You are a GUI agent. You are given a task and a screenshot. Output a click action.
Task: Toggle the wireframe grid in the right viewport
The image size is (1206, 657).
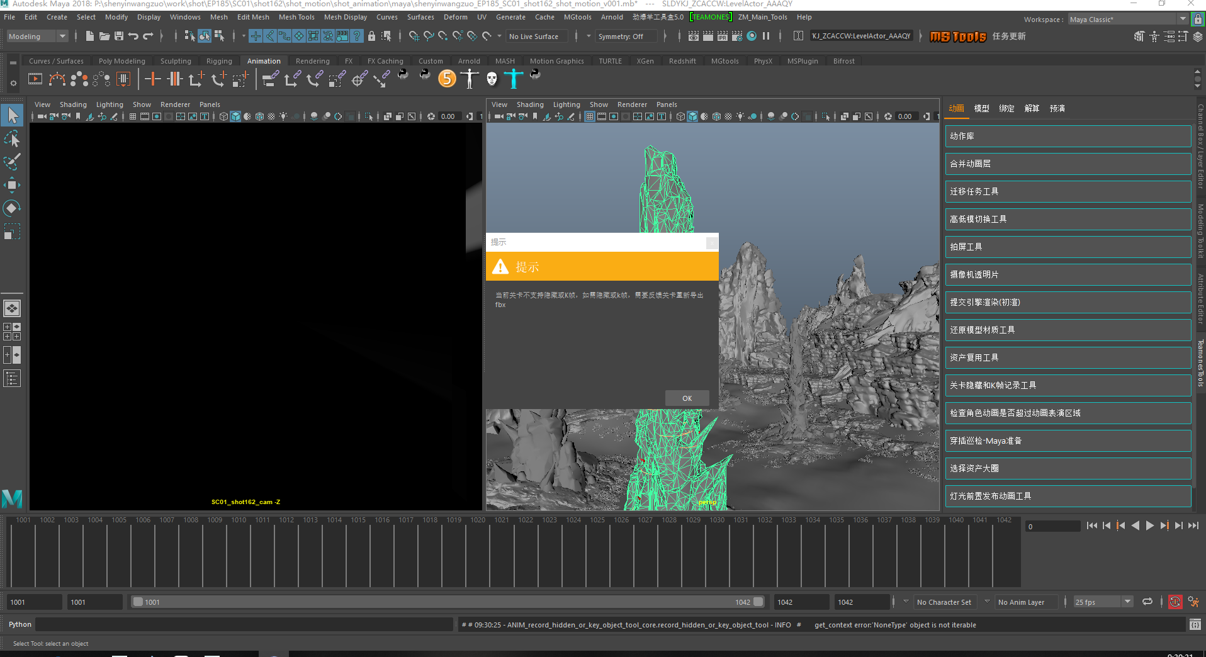(x=590, y=116)
